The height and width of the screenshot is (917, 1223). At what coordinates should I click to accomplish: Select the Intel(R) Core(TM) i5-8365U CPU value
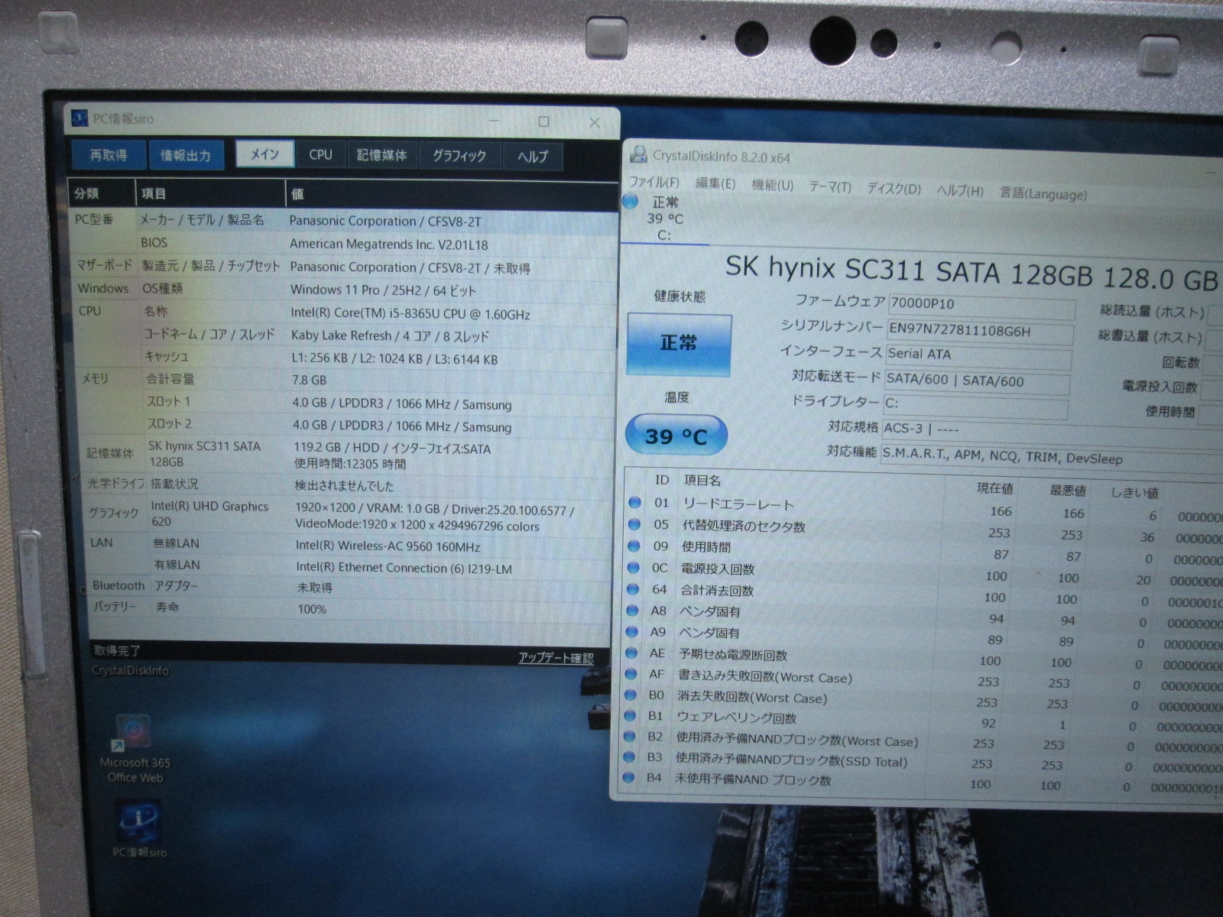(410, 313)
